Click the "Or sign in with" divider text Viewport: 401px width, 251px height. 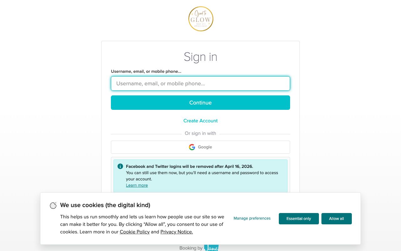[x=200, y=133]
